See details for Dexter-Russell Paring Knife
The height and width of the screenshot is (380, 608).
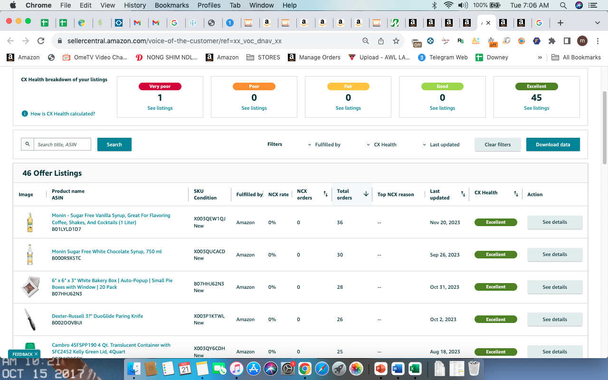[555, 319]
